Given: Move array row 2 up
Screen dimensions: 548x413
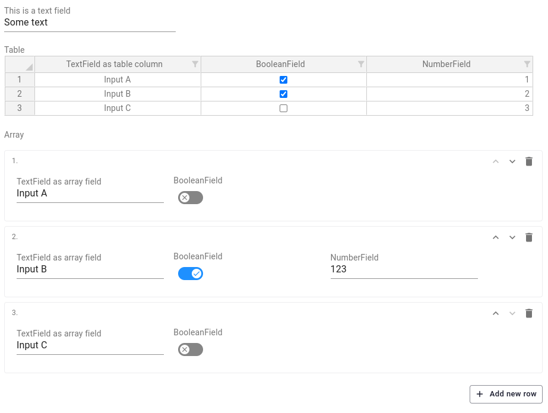Looking at the screenshot, I should tap(496, 237).
